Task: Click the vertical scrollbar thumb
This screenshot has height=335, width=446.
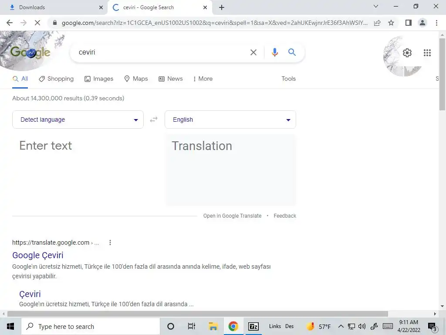Action: click(x=442, y=74)
